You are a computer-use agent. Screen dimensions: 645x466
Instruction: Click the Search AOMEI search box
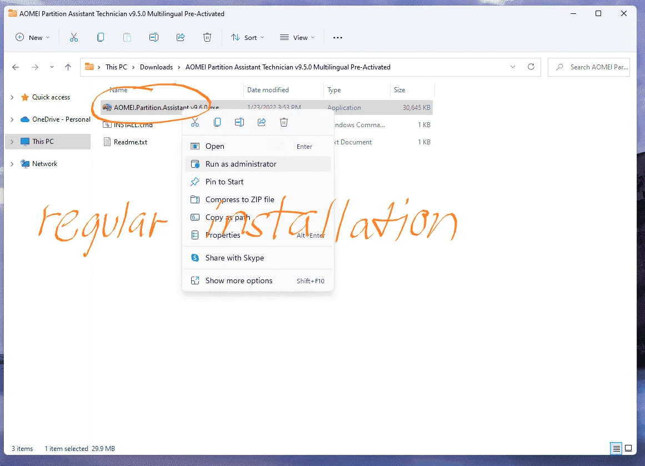[589, 67]
